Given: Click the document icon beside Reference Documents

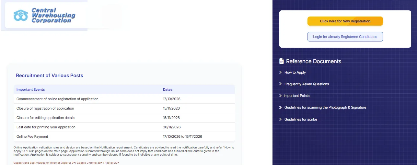Looking at the screenshot, I should click(281, 61).
